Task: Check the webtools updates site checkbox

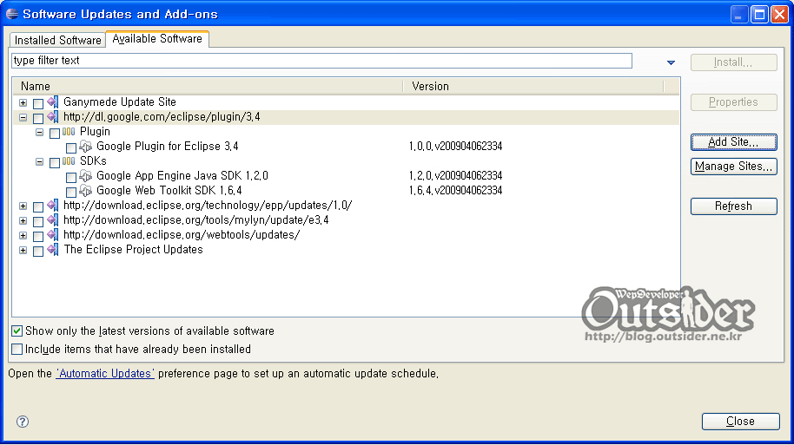Action: (38, 236)
